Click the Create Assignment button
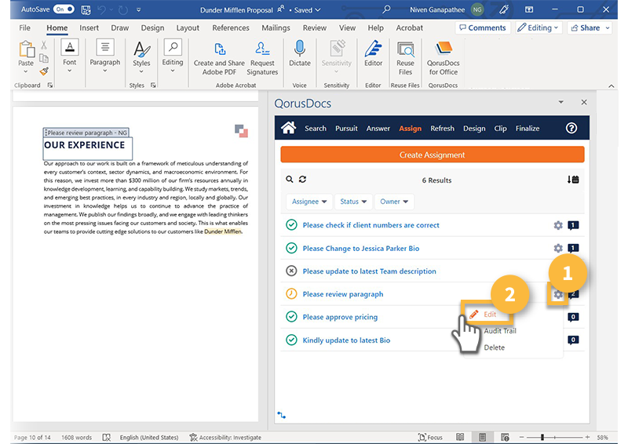 pyautogui.click(x=432, y=155)
